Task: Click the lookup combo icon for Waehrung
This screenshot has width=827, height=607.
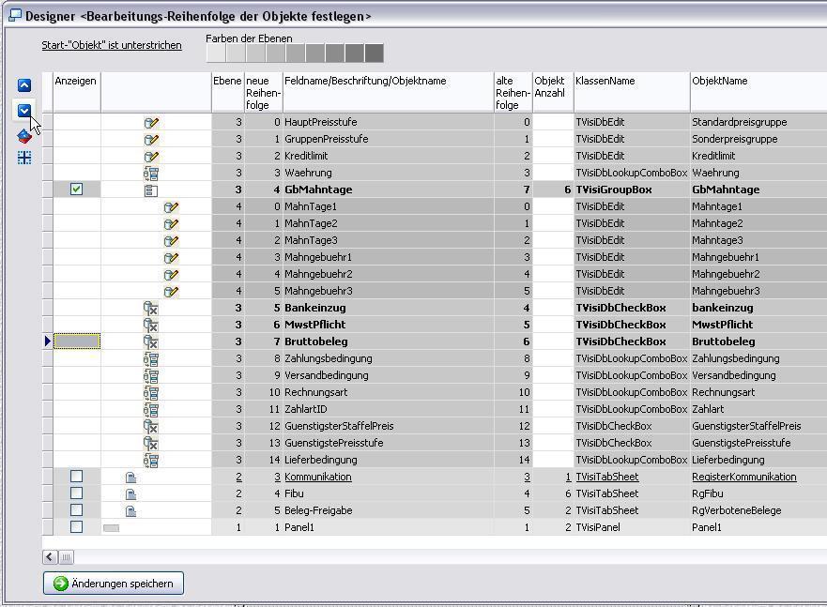Action: pos(151,173)
